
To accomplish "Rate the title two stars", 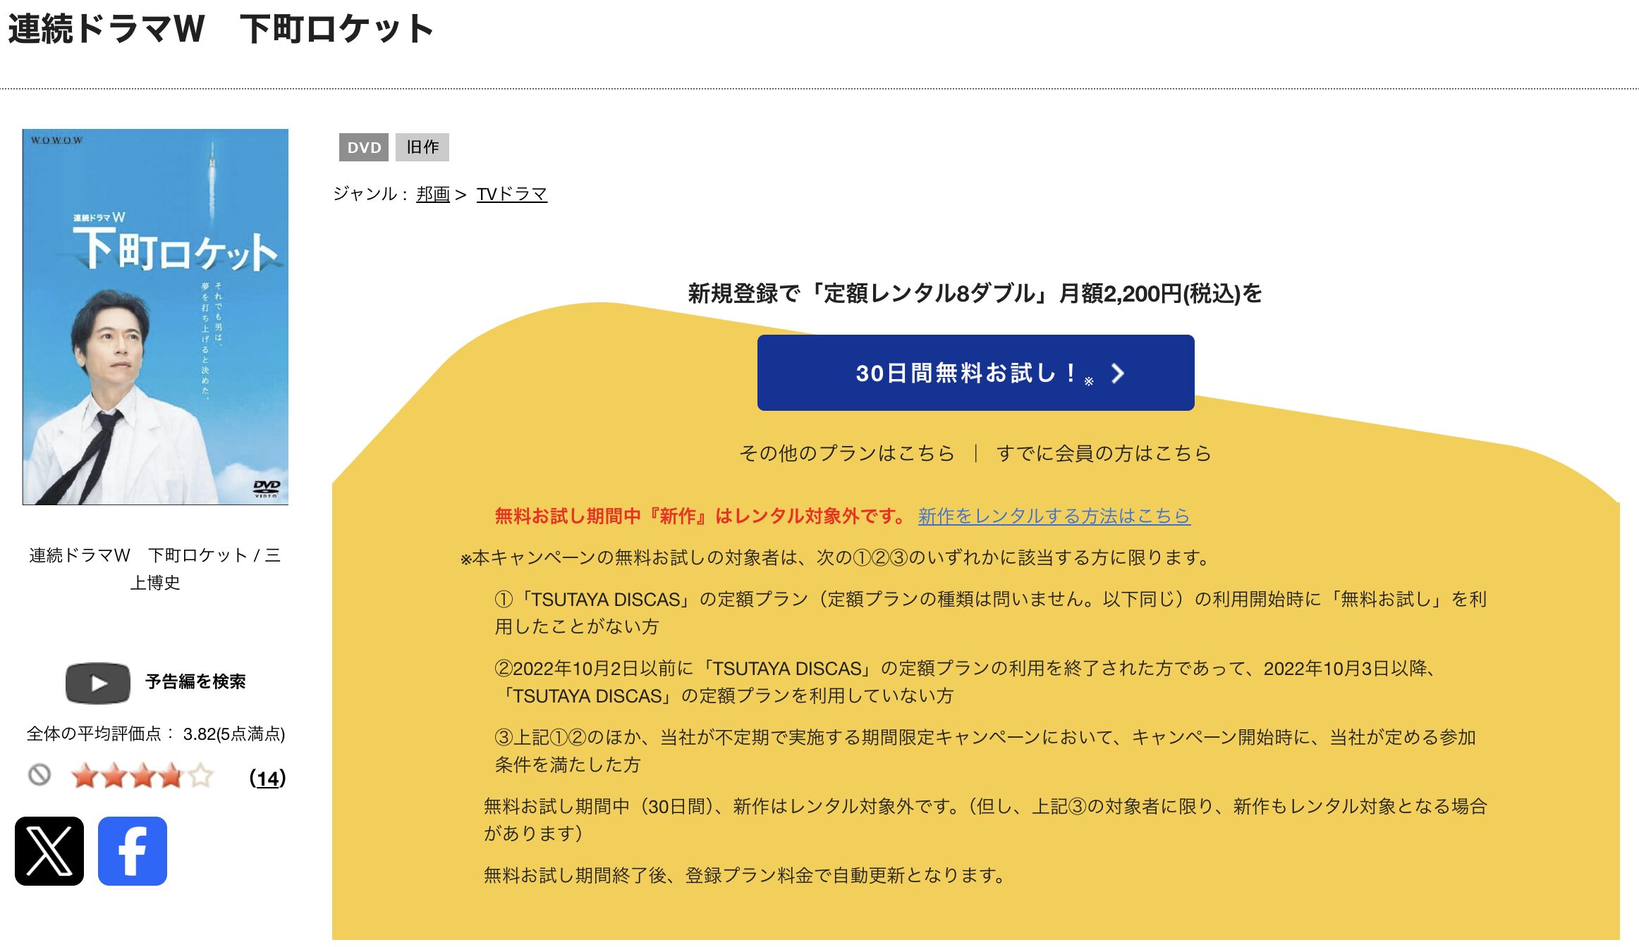I will 114,776.
